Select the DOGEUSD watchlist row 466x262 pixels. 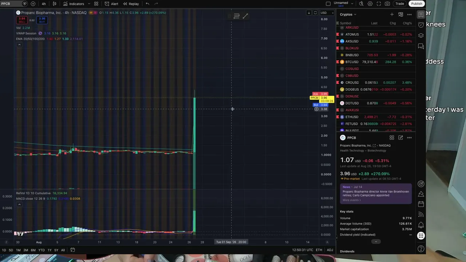pos(376,90)
